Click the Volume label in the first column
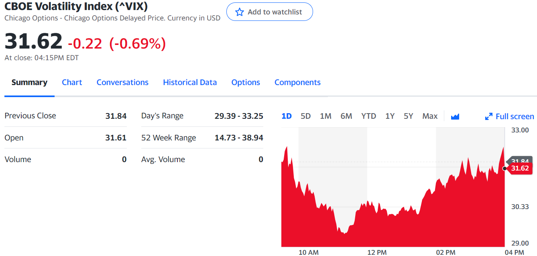Viewport: 537px width, 256px height. 18,159
